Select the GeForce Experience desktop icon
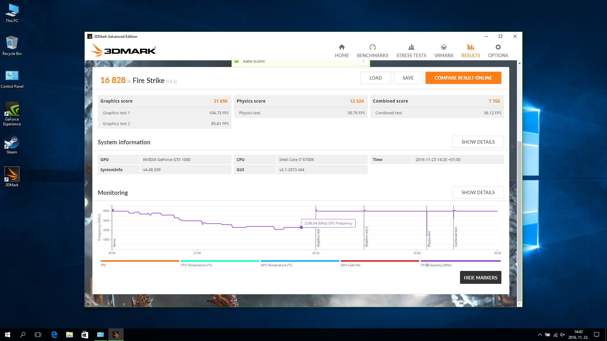The width and height of the screenshot is (607, 341). (x=12, y=114)
